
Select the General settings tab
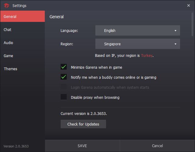pyautogui.click(x=23, y=16)
